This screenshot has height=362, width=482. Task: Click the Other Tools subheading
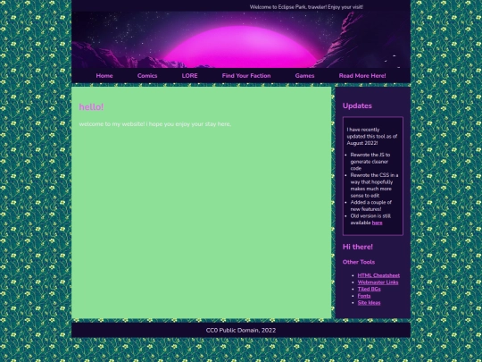pos(359,262)
